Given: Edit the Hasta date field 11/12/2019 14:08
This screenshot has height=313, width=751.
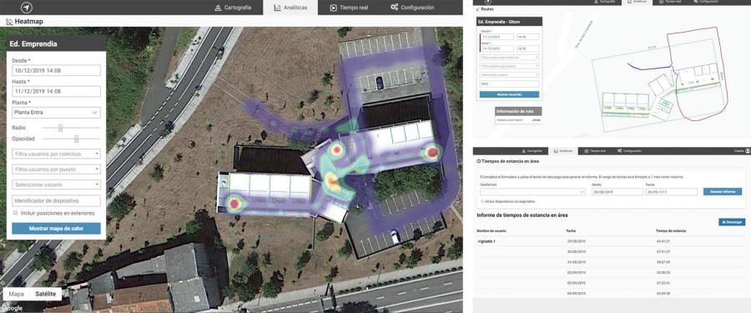Looking at the screenshot, I should [56, 91].
